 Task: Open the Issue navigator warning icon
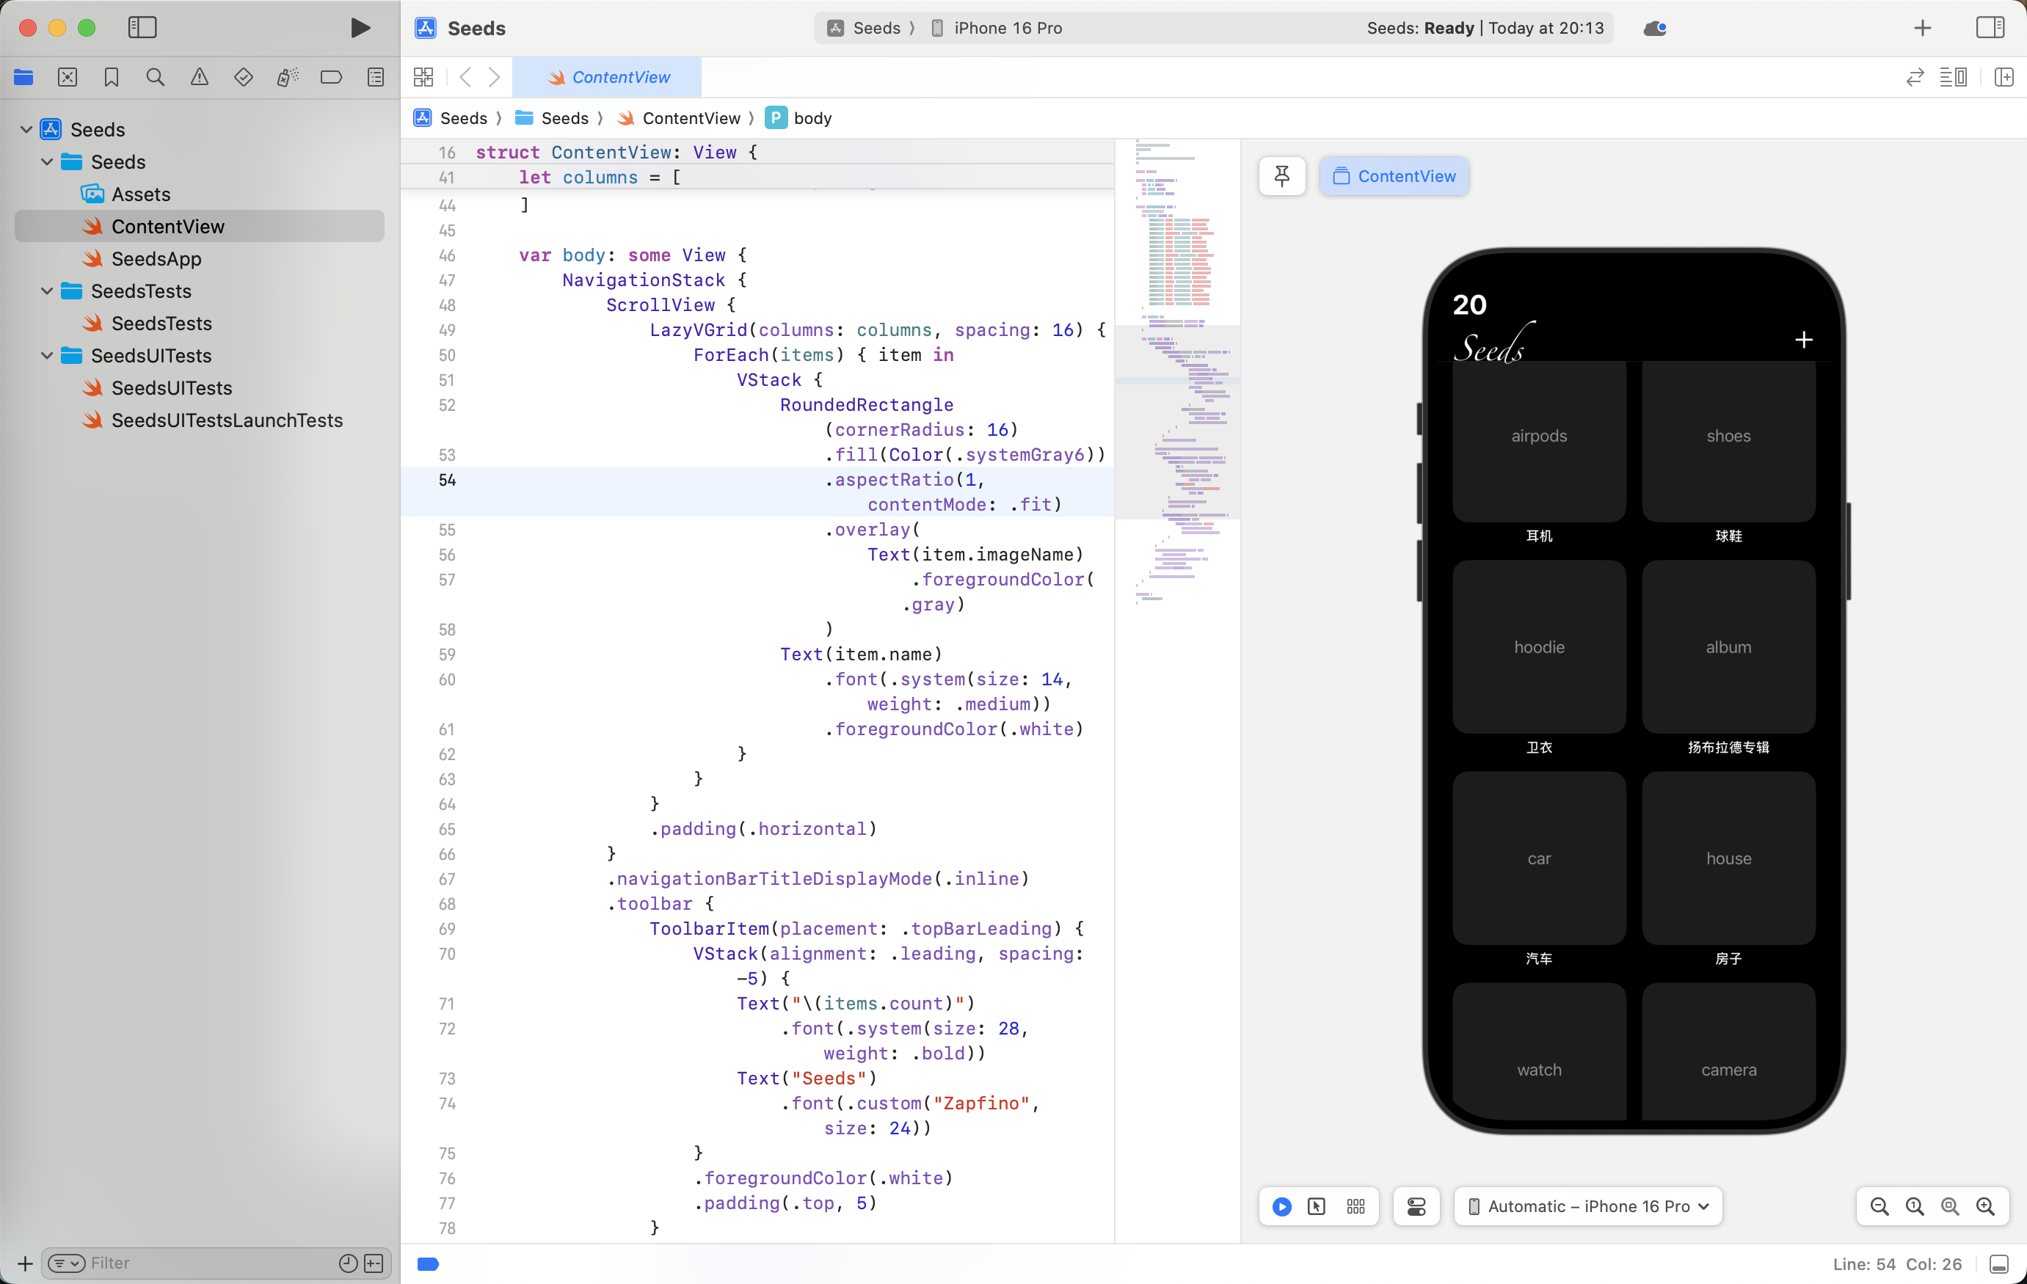click(200, 78)
